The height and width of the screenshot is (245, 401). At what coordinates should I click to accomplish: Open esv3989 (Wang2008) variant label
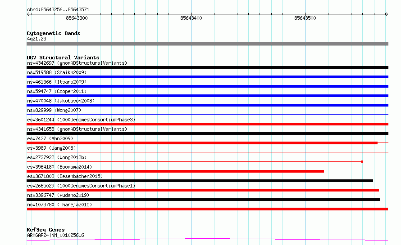(x=51, y=148)
